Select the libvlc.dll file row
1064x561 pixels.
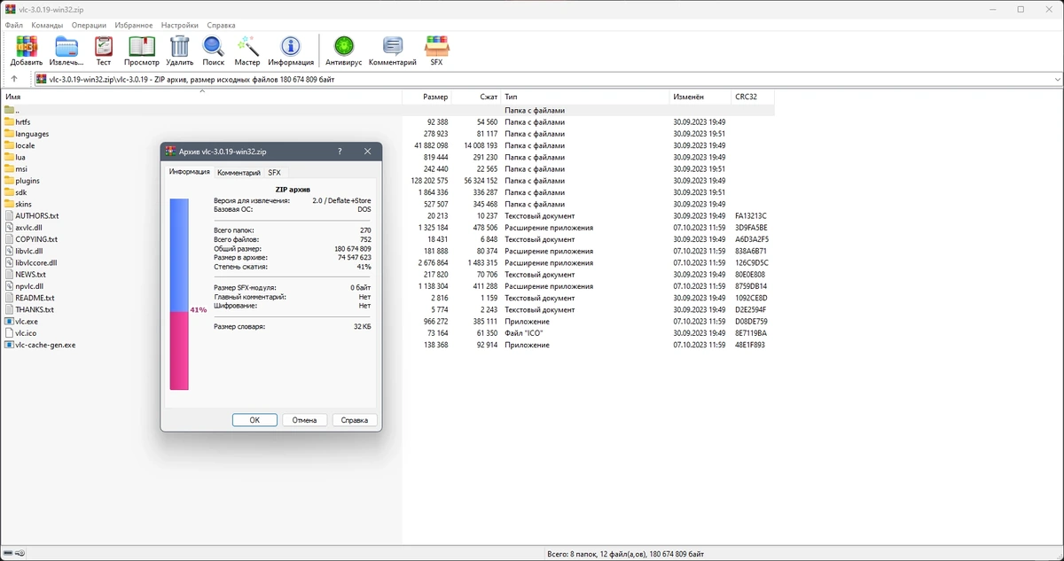387,251
